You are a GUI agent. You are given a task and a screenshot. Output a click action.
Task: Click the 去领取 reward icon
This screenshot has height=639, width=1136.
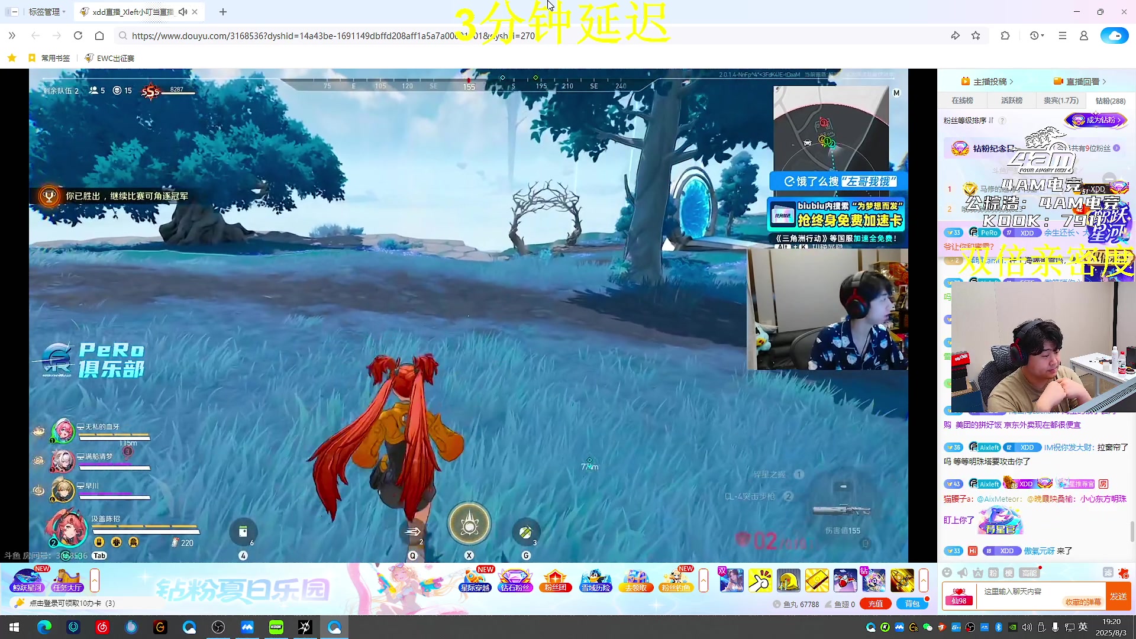point(636,580)
